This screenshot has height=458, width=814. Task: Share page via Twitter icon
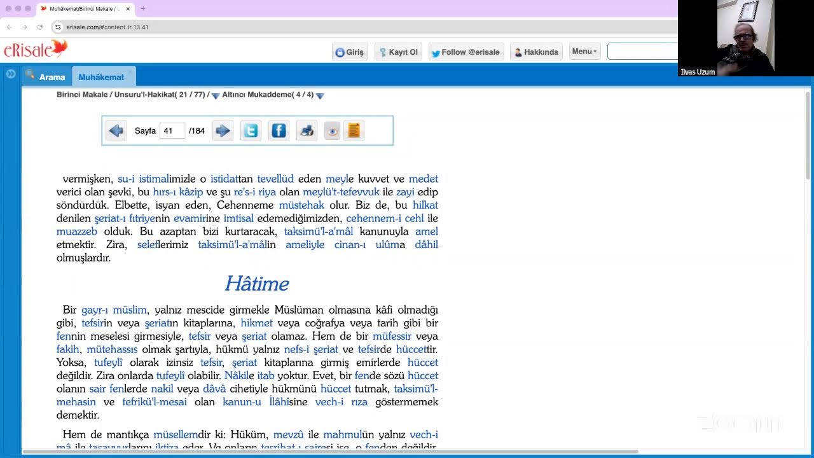[251, 131]
